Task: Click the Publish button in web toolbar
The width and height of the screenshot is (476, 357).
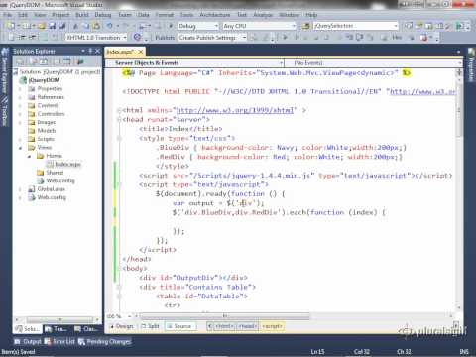Action: tap(165, 38)
